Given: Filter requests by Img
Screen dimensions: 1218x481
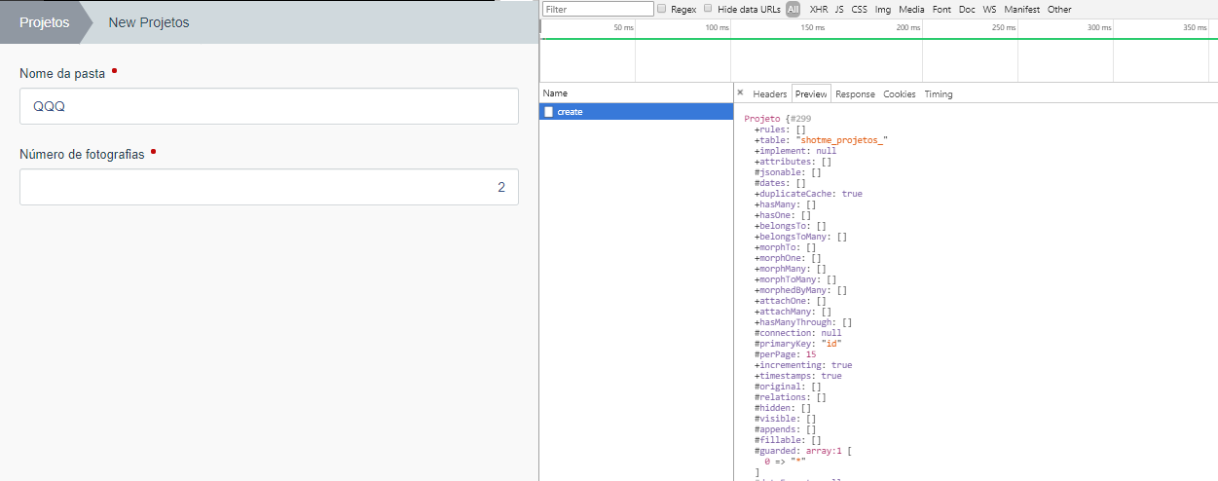Looking at the screenshot, I should click(x=883, y=10).
